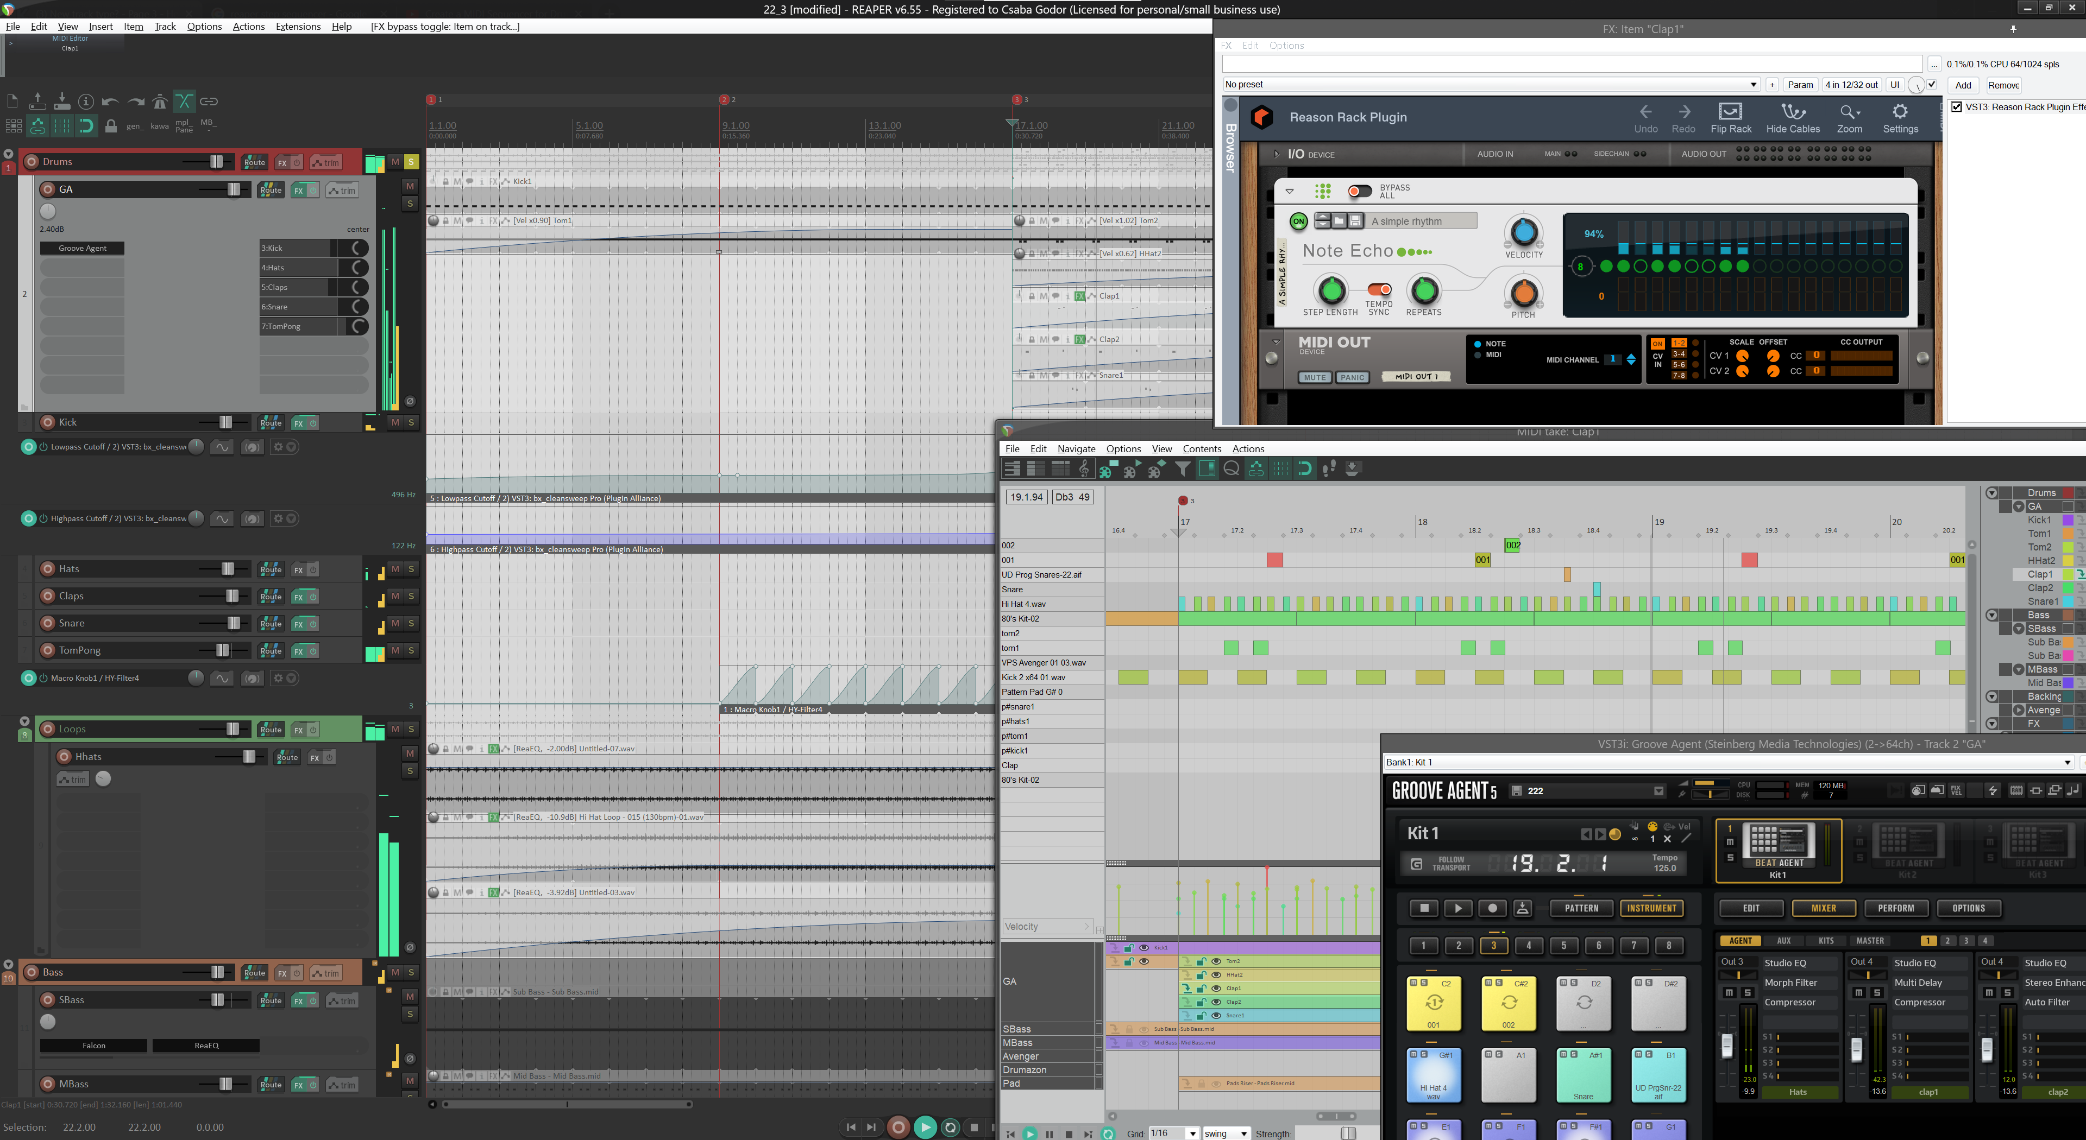Viewport: 2086px width, 1140px height.
Task: Click the Groove Agent play transport button
Action: click(x=1457, y=909)
